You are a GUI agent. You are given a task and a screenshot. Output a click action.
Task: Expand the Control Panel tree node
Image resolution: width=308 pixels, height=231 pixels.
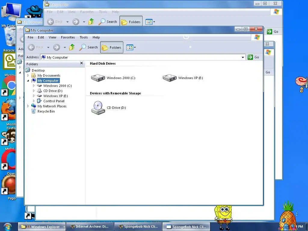point(34,101)
